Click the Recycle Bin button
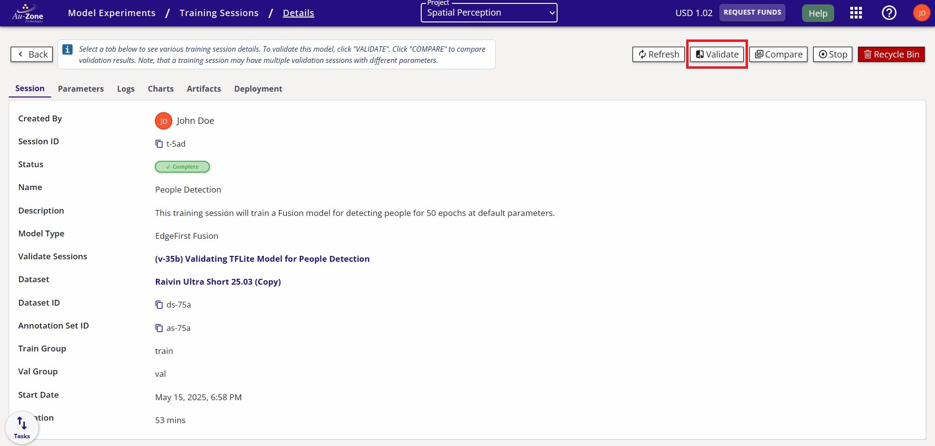 891,55
